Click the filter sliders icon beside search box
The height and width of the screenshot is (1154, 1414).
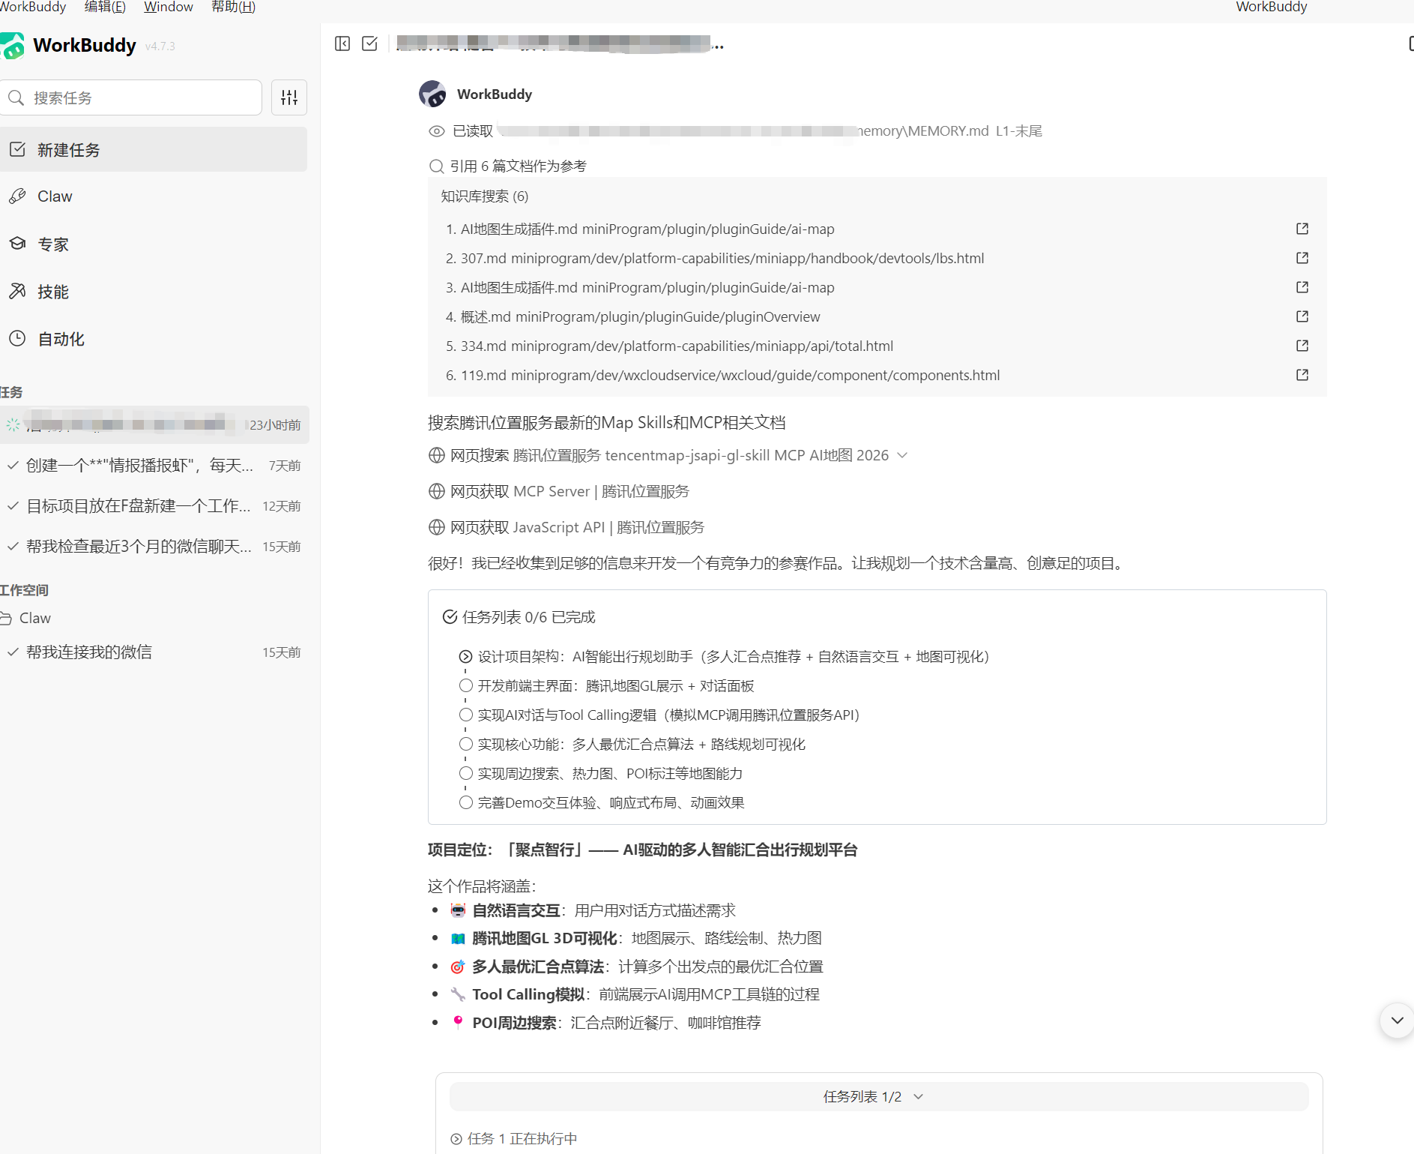pyautogui.click(x=289, y=97)
